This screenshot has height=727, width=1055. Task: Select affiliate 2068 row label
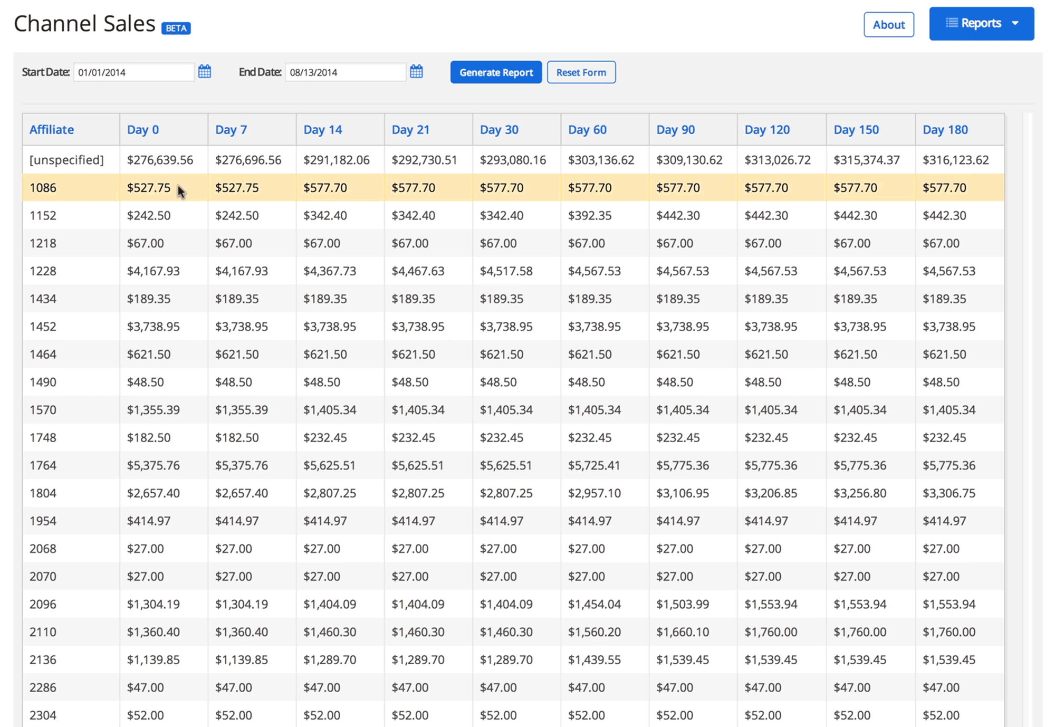pyautogui.click(x=43, y=549)
